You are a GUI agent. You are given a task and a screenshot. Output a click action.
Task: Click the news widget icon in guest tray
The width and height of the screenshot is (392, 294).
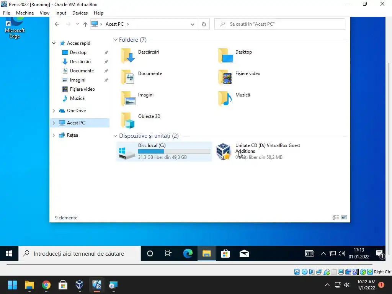(x=309, y=253)
